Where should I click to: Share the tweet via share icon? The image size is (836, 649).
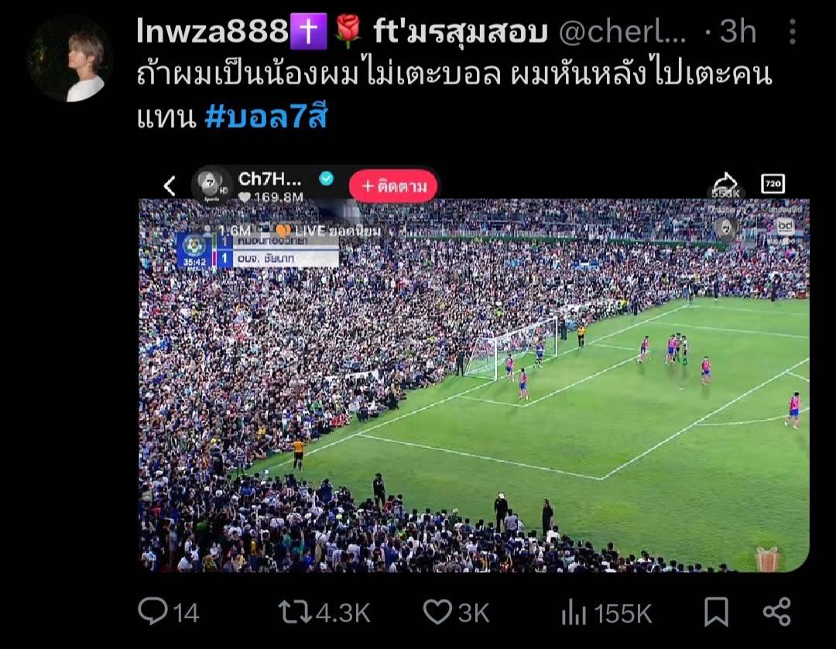(777, 612)
